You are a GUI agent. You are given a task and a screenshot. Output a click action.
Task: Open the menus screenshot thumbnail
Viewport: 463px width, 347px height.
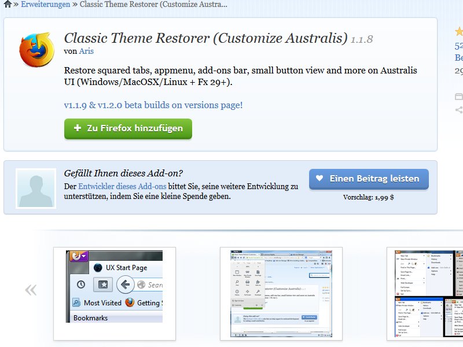coord(425,294)
